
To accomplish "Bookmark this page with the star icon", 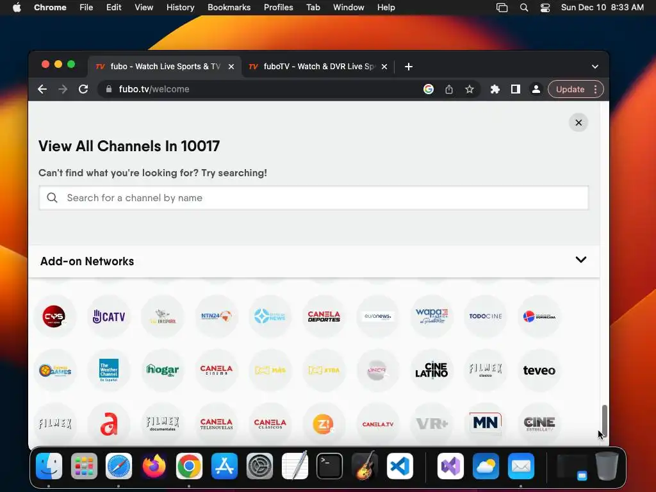I will pos(470,89).
